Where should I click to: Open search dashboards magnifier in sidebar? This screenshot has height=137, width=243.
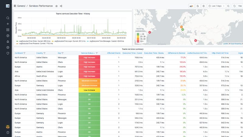coord(8,18)
